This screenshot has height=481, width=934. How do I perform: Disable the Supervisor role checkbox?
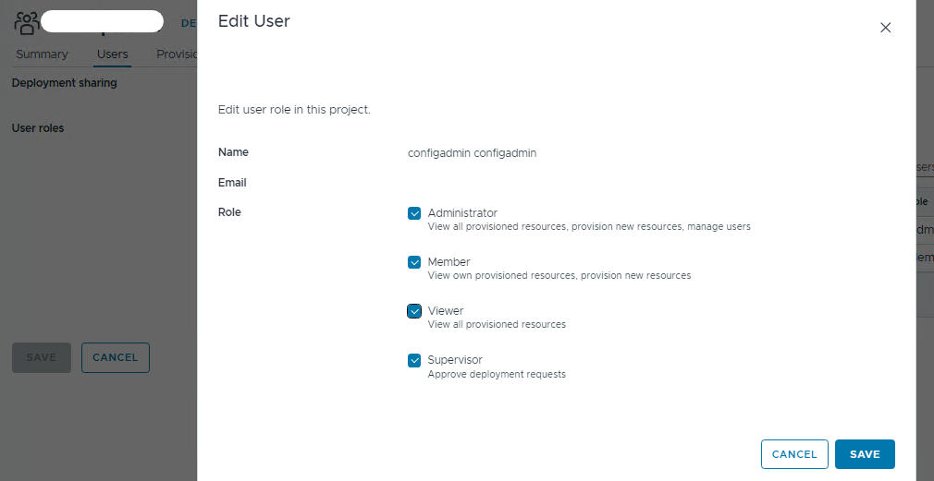click(x=414, y=360)
